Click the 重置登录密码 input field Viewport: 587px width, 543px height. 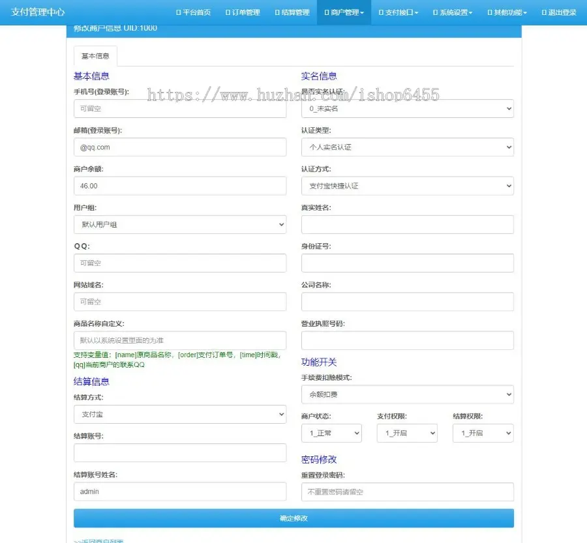click(x=407, y=492)
